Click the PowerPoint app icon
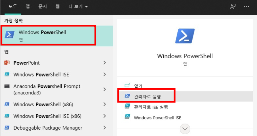The image size is (257, 136). [x=7, y=63]
